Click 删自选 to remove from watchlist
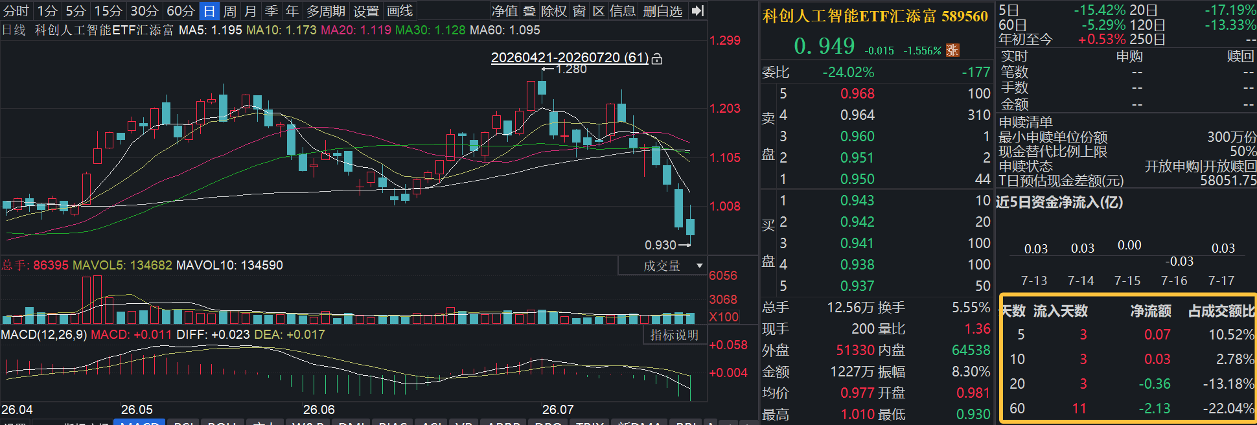The height and width of the screenshot is (425, 1257). coord(663,11)
